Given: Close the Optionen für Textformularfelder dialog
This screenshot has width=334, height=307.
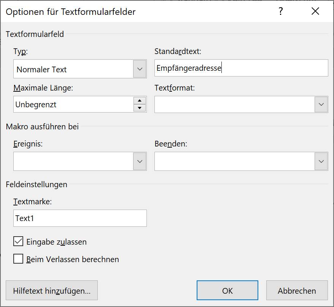Looking at the screenshot, I should (315, 11).
